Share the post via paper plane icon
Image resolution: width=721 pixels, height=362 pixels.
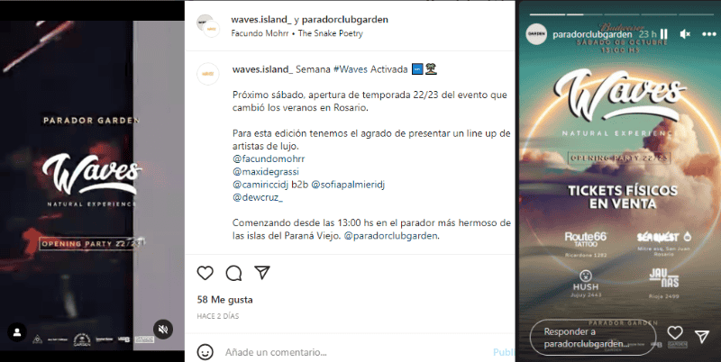coord(262,273)
